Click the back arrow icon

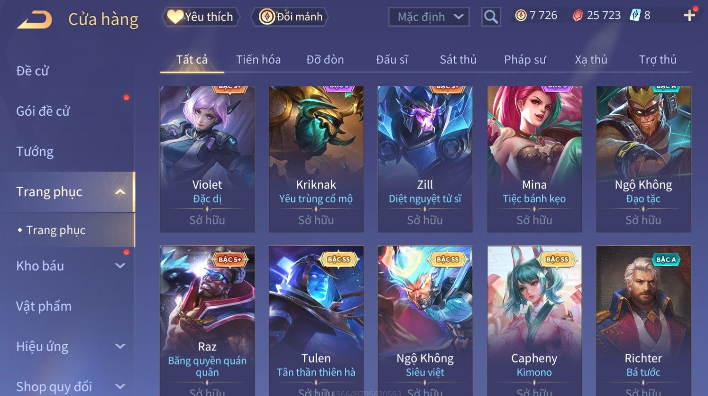coord(34,19)
